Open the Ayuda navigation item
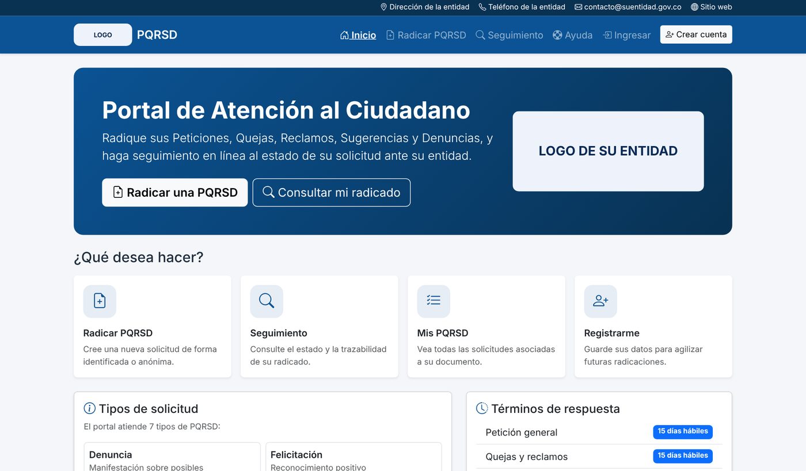Image resolution: width=806 pixels, height=471 pixels. click(573, 35)
